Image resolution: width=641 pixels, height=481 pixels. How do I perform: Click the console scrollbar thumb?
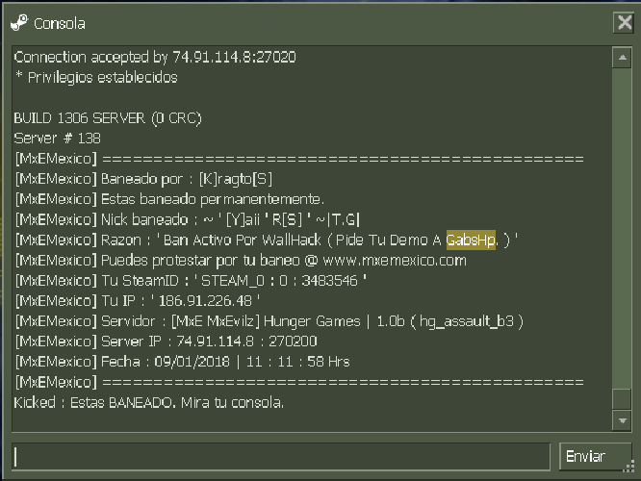coord(622,399)
